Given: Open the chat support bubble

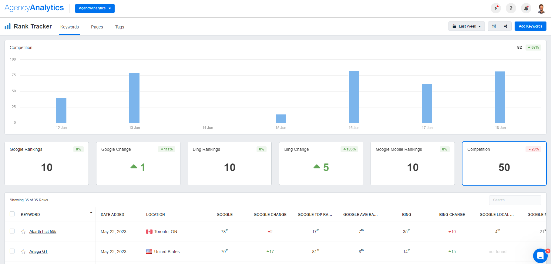Looking at the screenshot, I should point(540,256).
